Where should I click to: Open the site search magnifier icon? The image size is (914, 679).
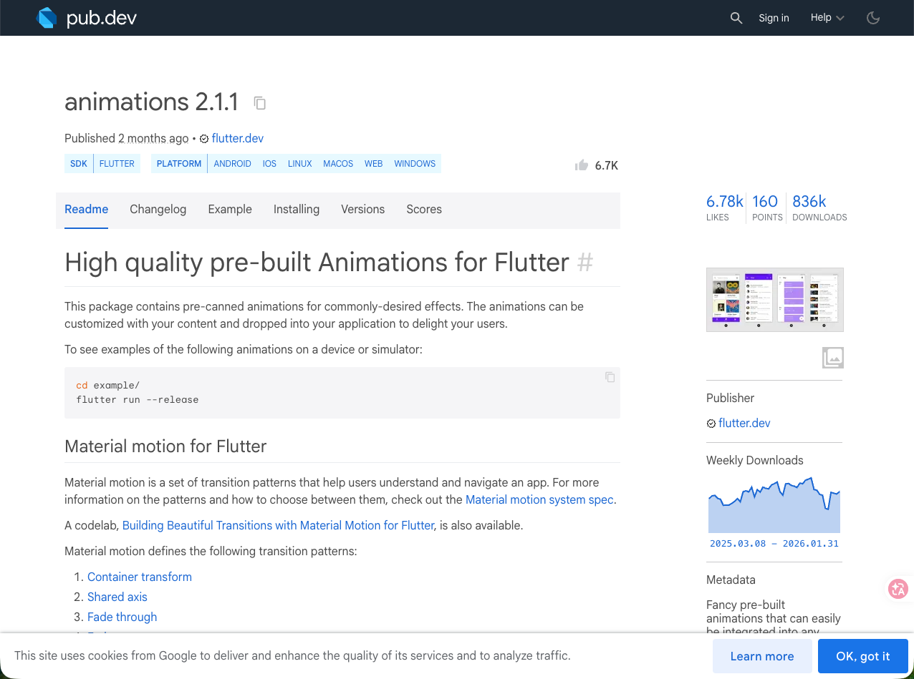tap(736, 18)
